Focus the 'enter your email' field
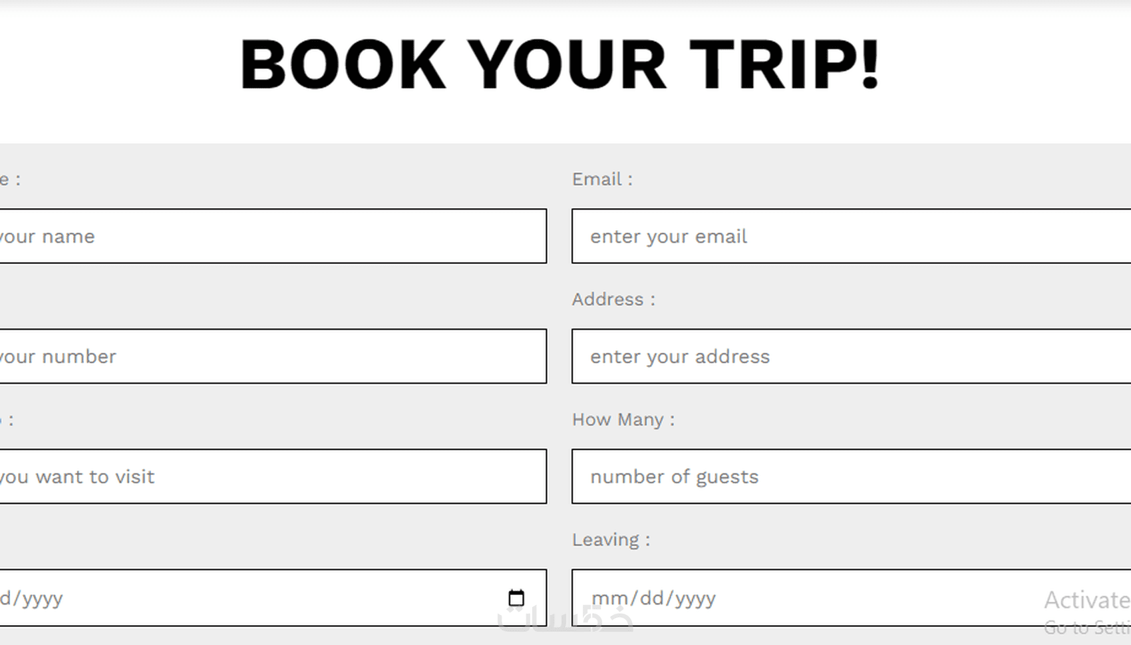The width and height of the screenshot is (1131, 645). click(x=851, y=236)
